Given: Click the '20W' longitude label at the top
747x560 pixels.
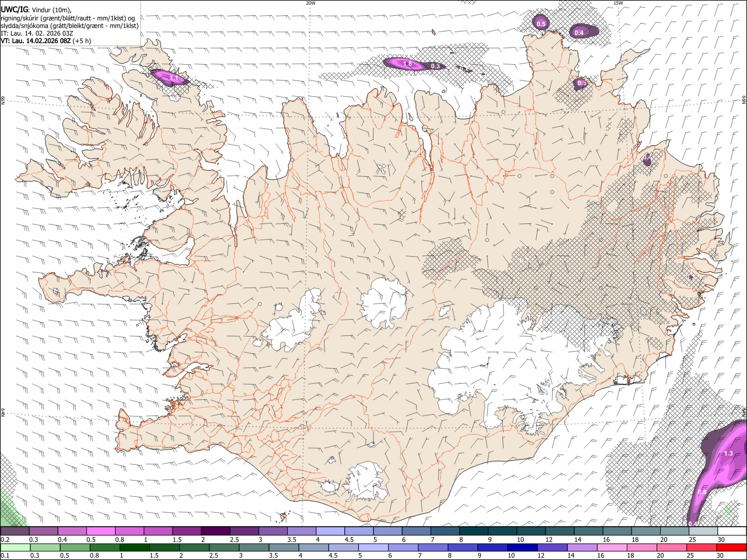Looking at the screenshot, I should coord(310,3).
